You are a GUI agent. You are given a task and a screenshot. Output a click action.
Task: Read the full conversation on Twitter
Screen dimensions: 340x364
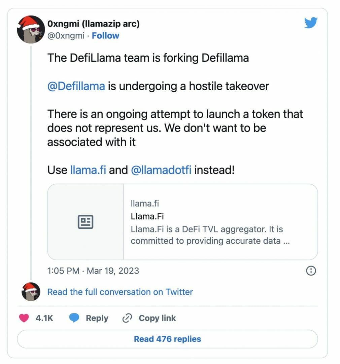[x=120, y=292]
